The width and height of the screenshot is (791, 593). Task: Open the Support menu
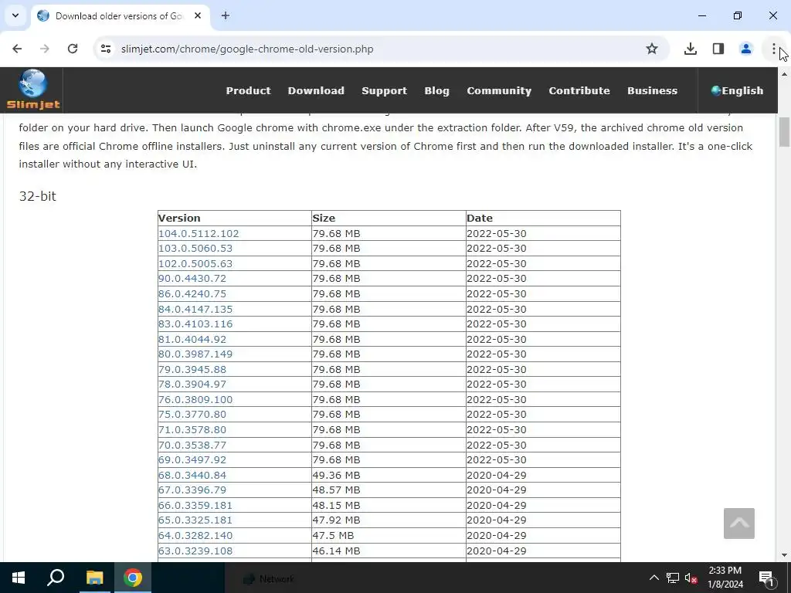385,91
